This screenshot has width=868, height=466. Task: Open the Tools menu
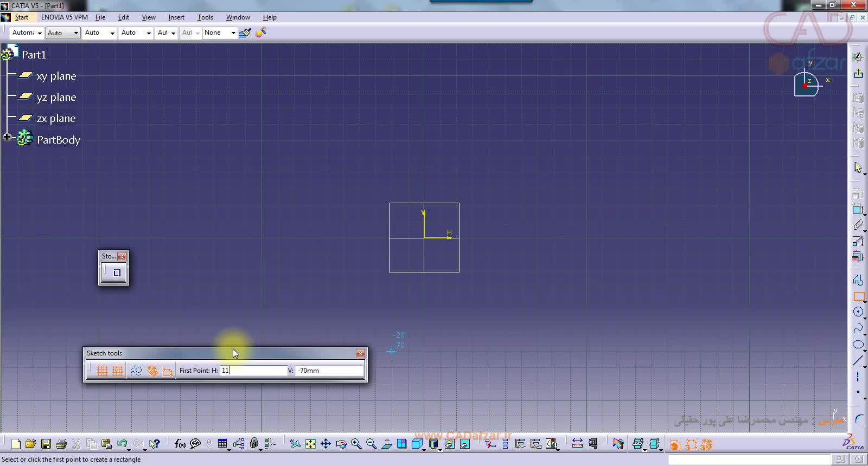(205, 17)
